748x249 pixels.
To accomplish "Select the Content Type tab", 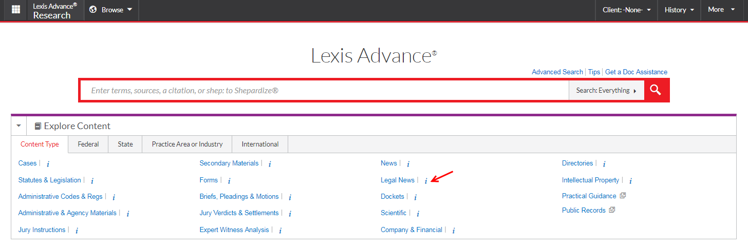I will [40, 144].
